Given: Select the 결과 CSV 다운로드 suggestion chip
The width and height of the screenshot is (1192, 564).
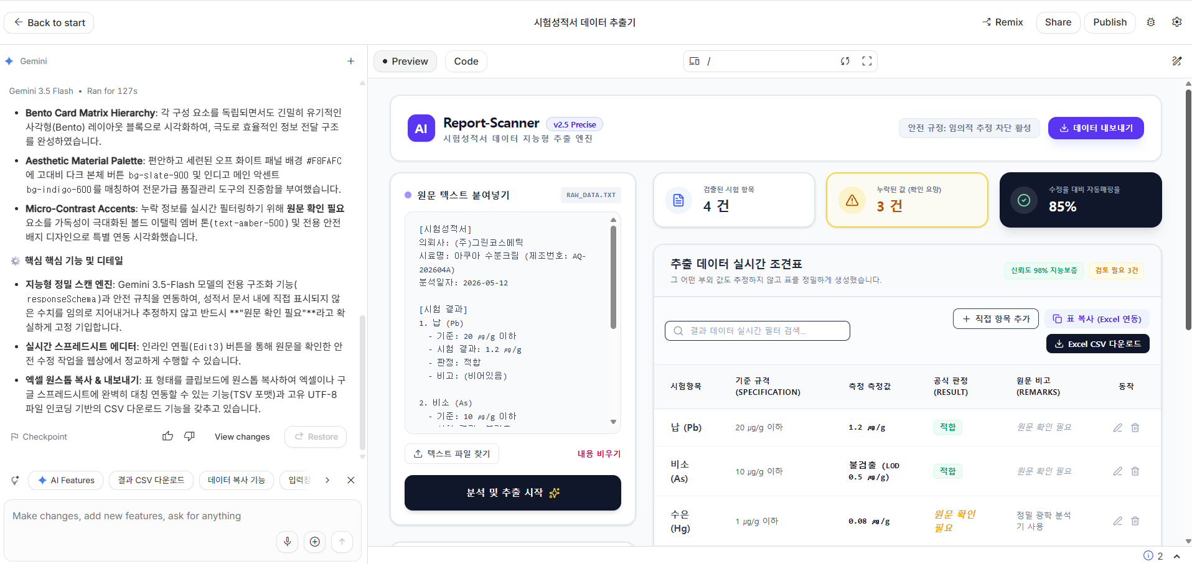Looking at the screenshot, I should 151,480.
